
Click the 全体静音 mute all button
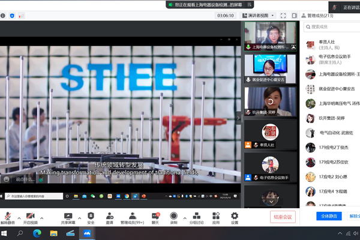[329, 216]
